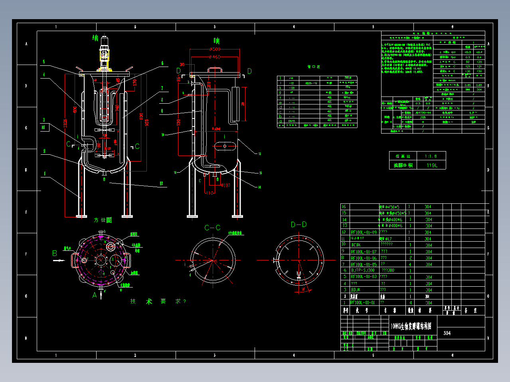Select the handle on top of the B view lid

click(215, 70)
